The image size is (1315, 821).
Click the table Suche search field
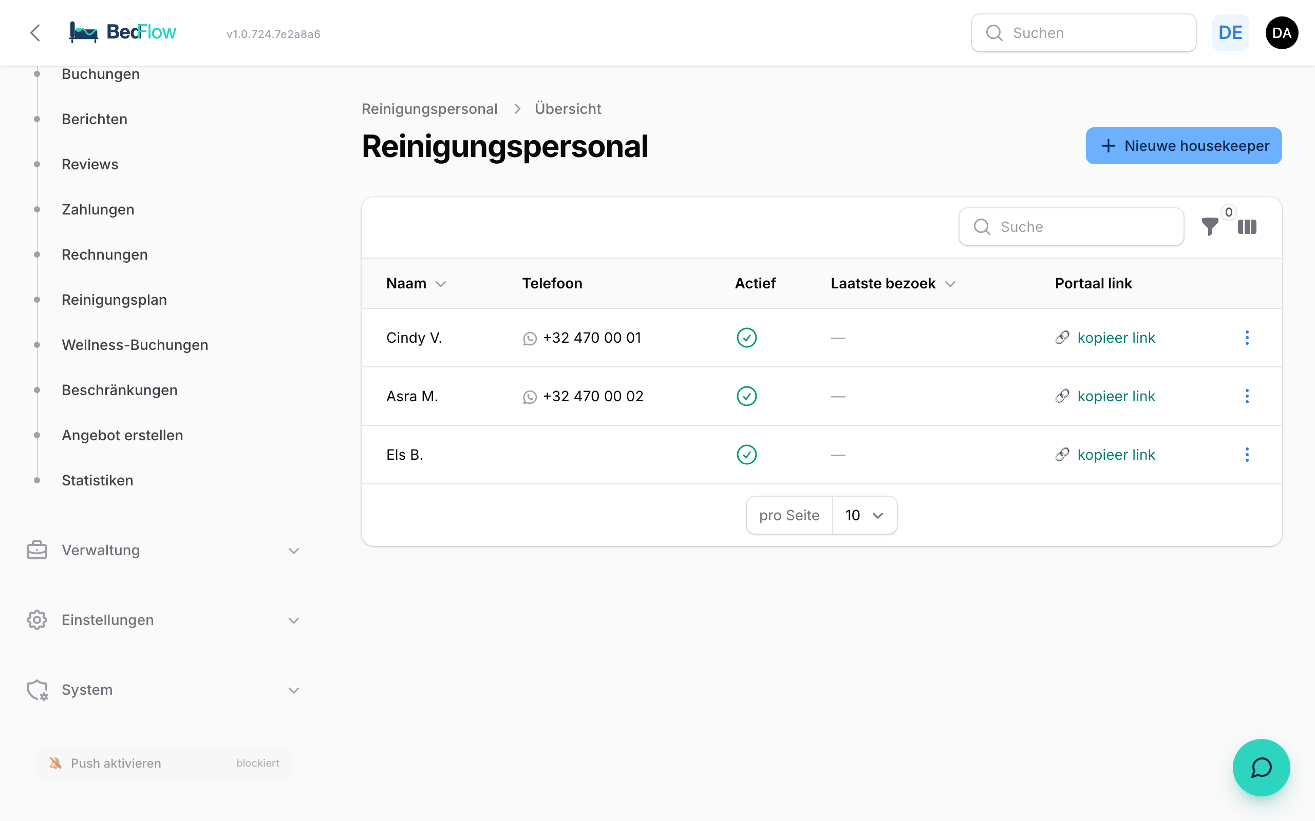[1071, 226]
